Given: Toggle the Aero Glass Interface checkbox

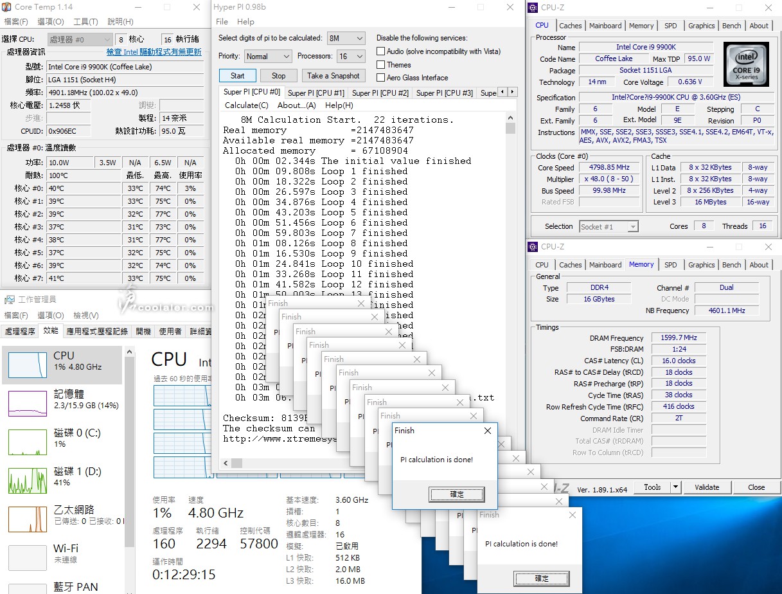Looking at the screenshot, I should (x=380, y=78).
